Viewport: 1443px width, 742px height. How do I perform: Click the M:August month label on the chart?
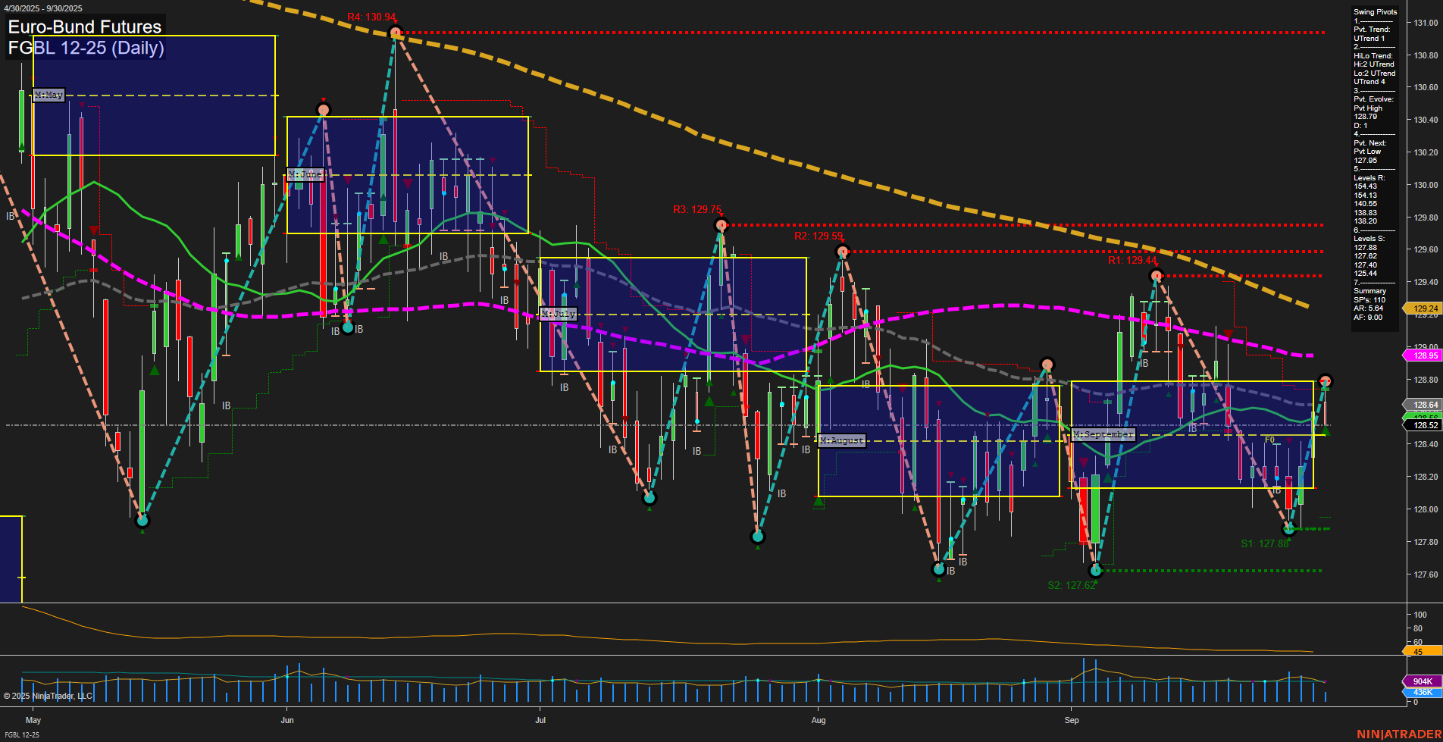[841, 440]
